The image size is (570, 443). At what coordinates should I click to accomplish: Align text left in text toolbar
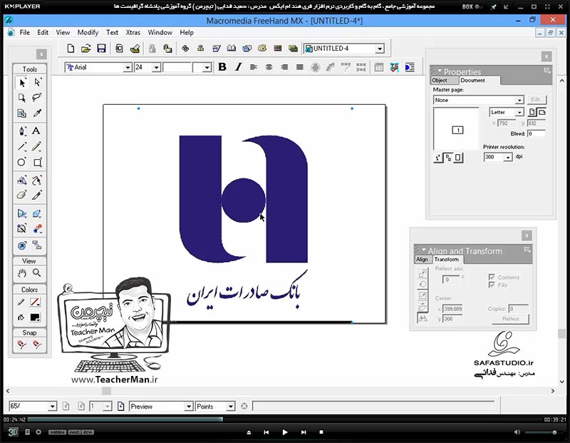point(254,67)
